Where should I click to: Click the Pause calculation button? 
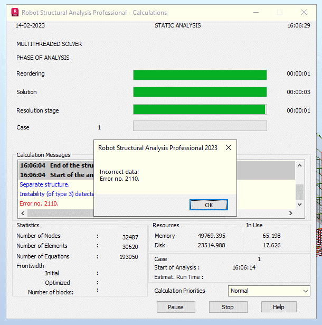point(176,307)
